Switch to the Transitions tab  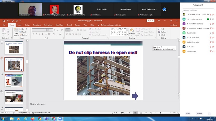tap(37, 25)
